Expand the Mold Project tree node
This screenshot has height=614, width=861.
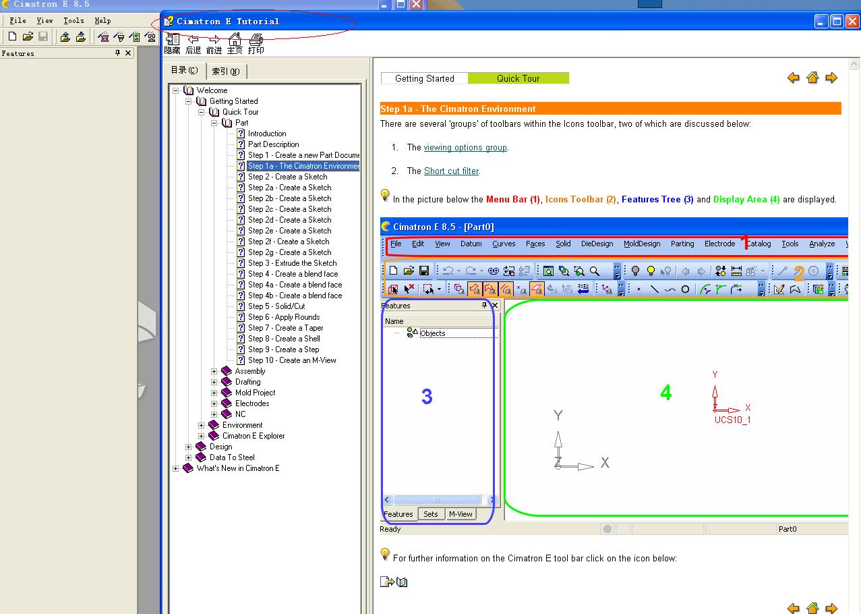click(214, 393)
